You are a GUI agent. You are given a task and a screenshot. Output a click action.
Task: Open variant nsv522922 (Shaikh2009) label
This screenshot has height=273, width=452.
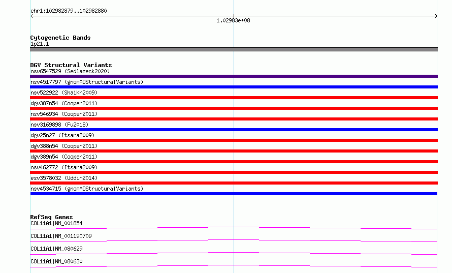point(64,93)
